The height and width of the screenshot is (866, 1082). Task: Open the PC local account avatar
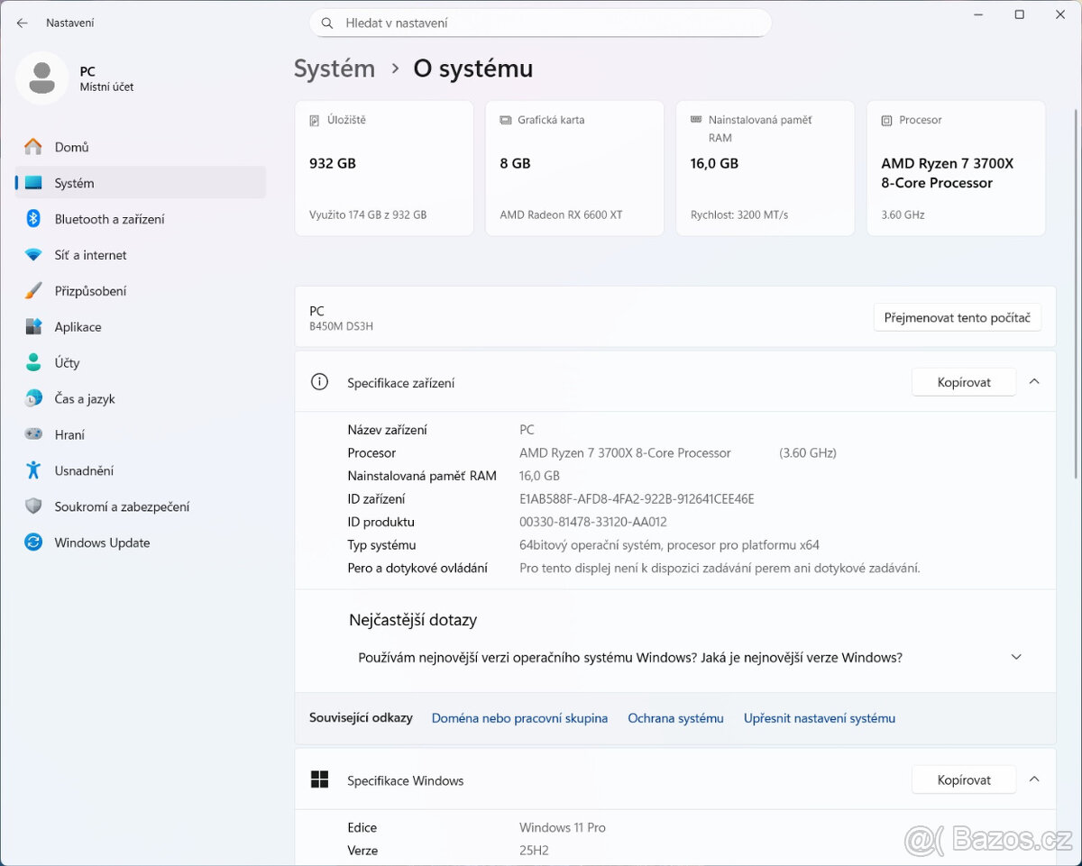(x=42, y=77)
